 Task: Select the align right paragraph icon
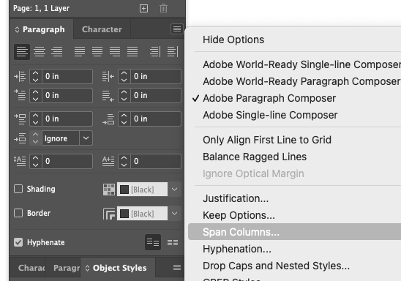[x=57, y=52]
